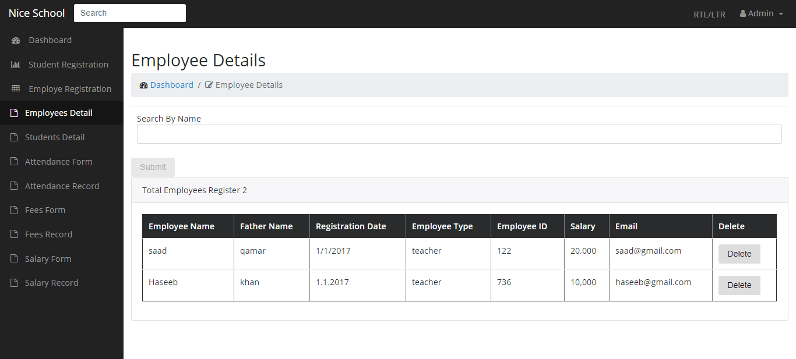Click haseeb@gmail.com email cell
Viewport: 796px width, 359px height.
click(661, 285)
